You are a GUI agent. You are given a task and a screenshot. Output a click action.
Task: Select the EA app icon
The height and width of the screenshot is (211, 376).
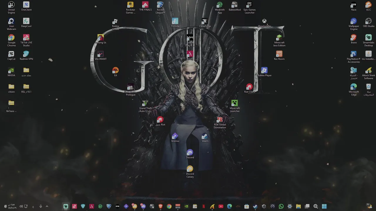115,72
